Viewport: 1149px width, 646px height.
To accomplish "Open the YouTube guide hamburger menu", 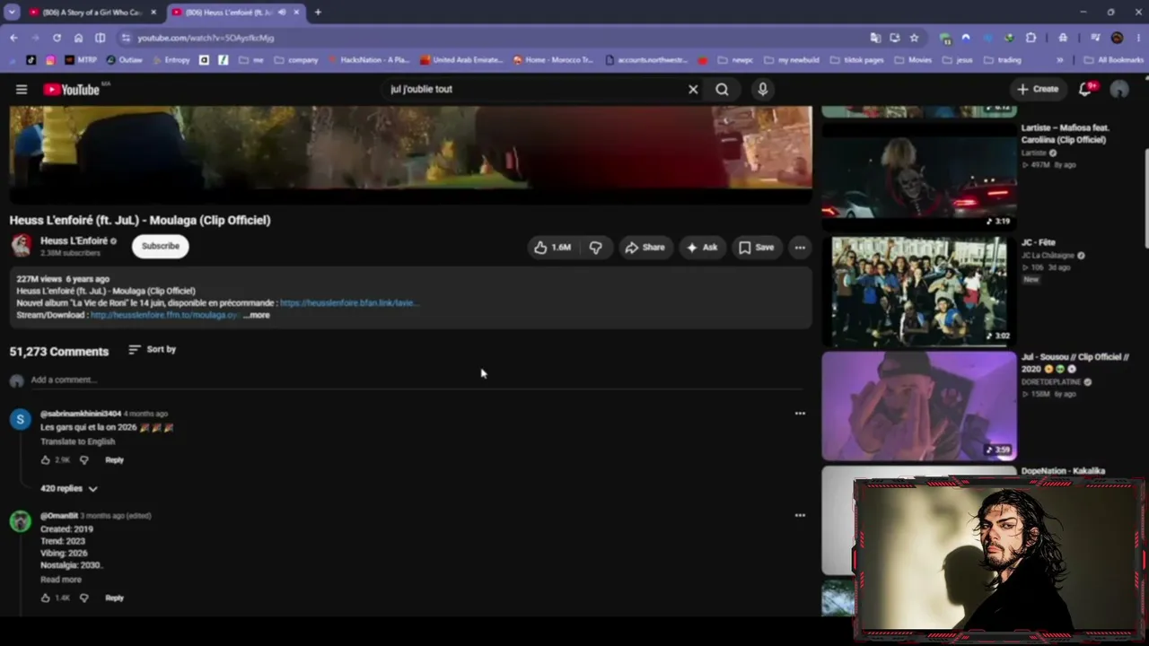I will pos(22,89).
